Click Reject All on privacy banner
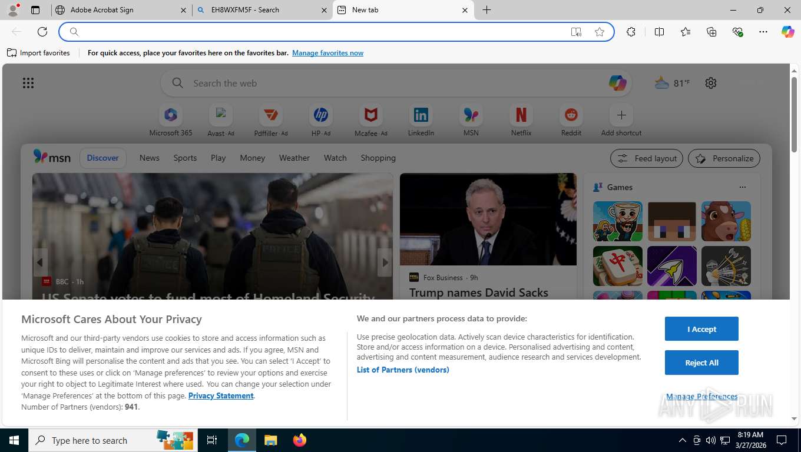 pos(701,363)
